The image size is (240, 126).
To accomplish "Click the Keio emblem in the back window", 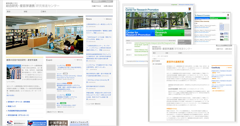I will click(228, 15).
